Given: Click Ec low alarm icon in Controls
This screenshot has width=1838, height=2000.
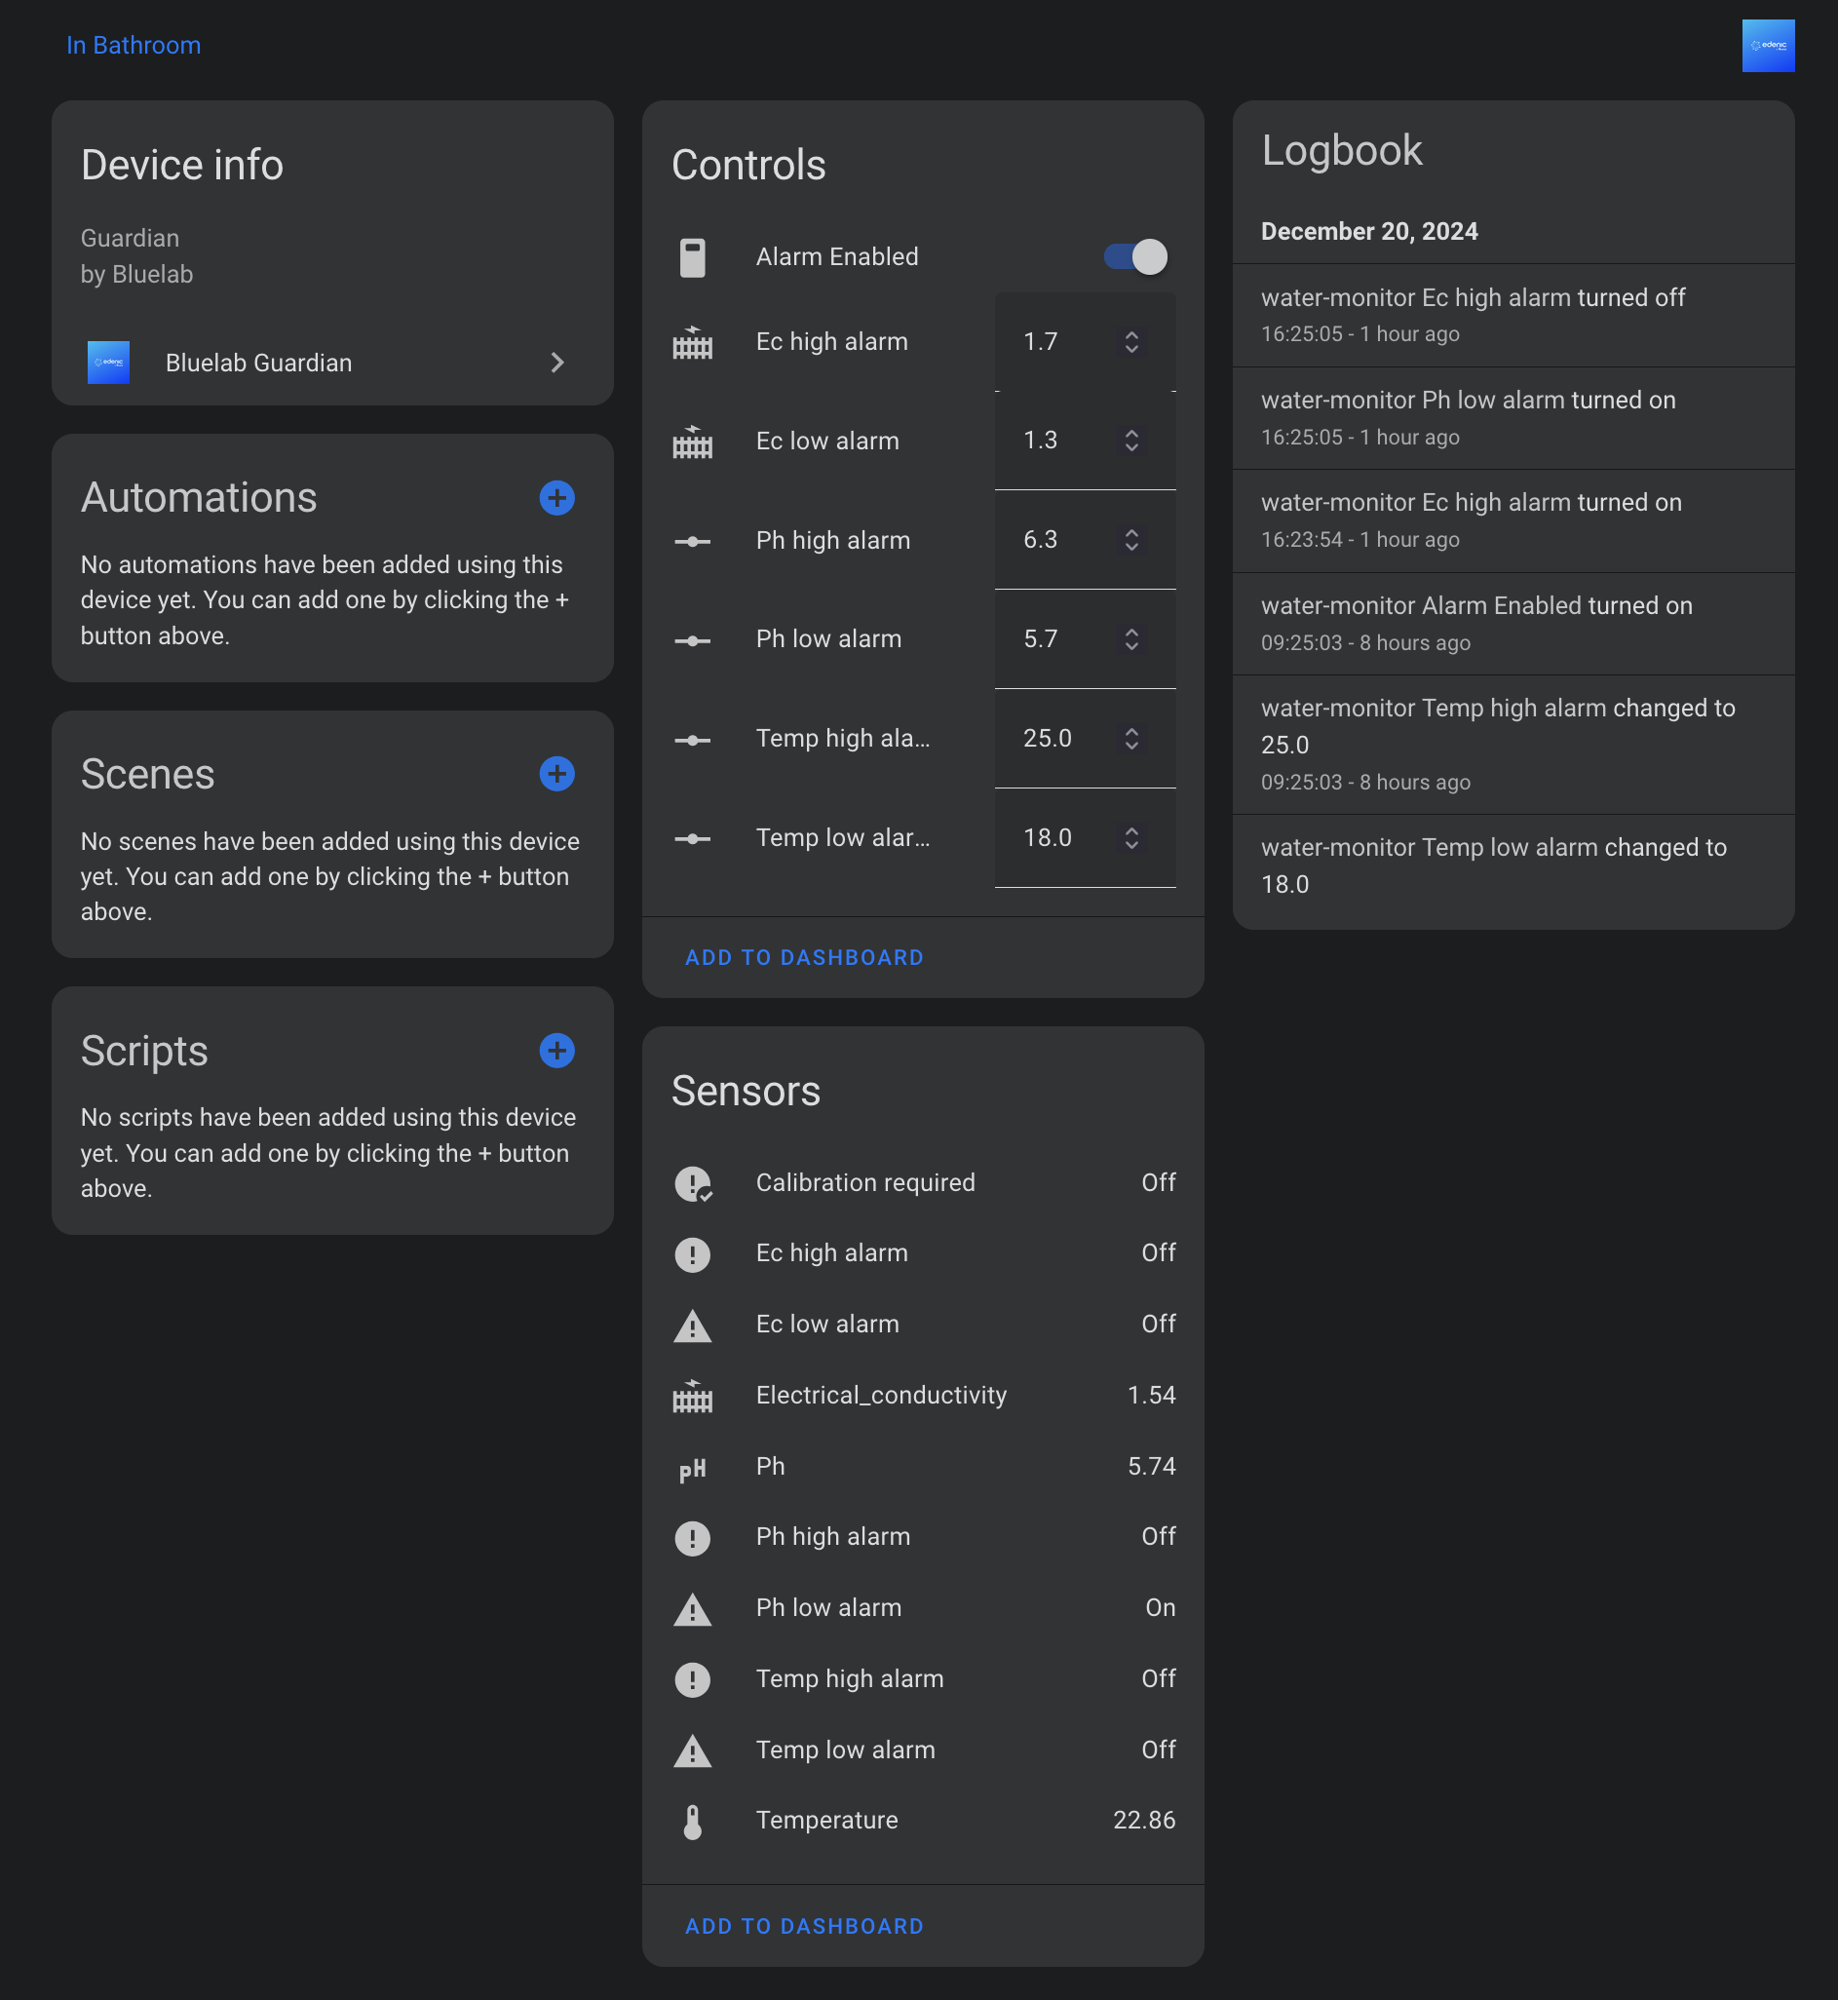Looking at the screenshot, I should [692, 441].
